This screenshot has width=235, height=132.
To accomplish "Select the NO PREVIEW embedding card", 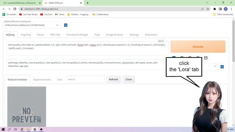I will [27, 107].
